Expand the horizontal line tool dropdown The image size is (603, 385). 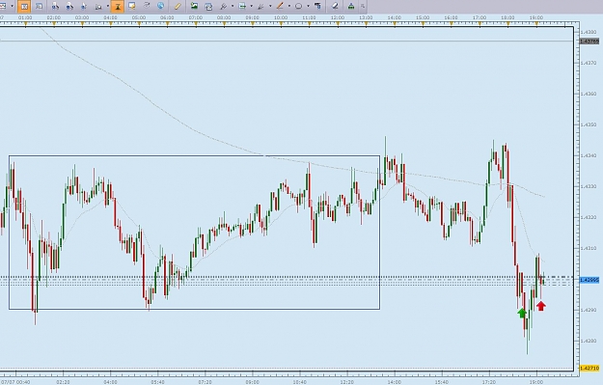click(x=251, y=6)
